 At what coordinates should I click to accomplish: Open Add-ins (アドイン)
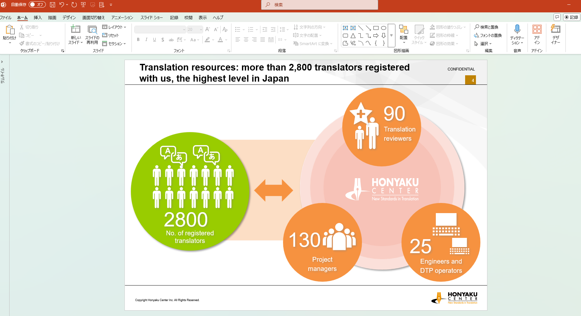(x=537, y=35)
